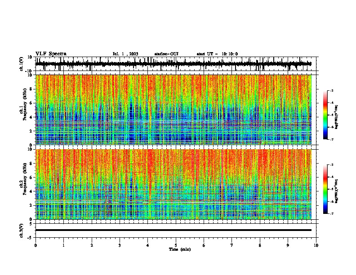Click the ch.3(V) axis label
This screenshot has height=275, width=356.
[x=22, y=231]
